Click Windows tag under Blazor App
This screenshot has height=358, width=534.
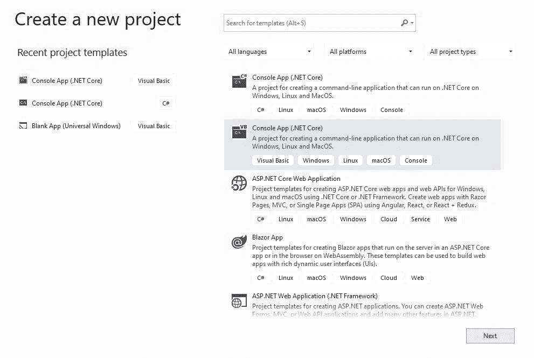click(x=353, y=278)
